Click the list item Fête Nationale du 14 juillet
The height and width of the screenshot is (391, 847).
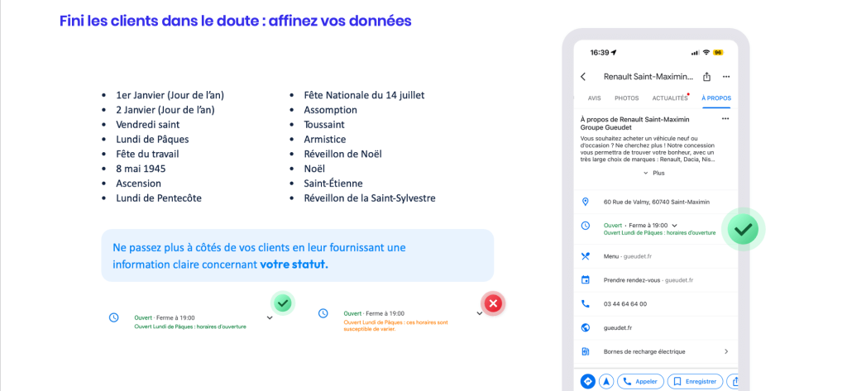pyautogui.click(x=364, y=95)
